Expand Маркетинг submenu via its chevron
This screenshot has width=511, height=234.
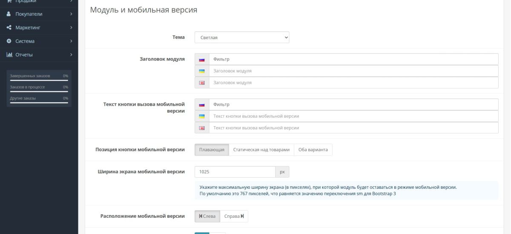point(72,28)
